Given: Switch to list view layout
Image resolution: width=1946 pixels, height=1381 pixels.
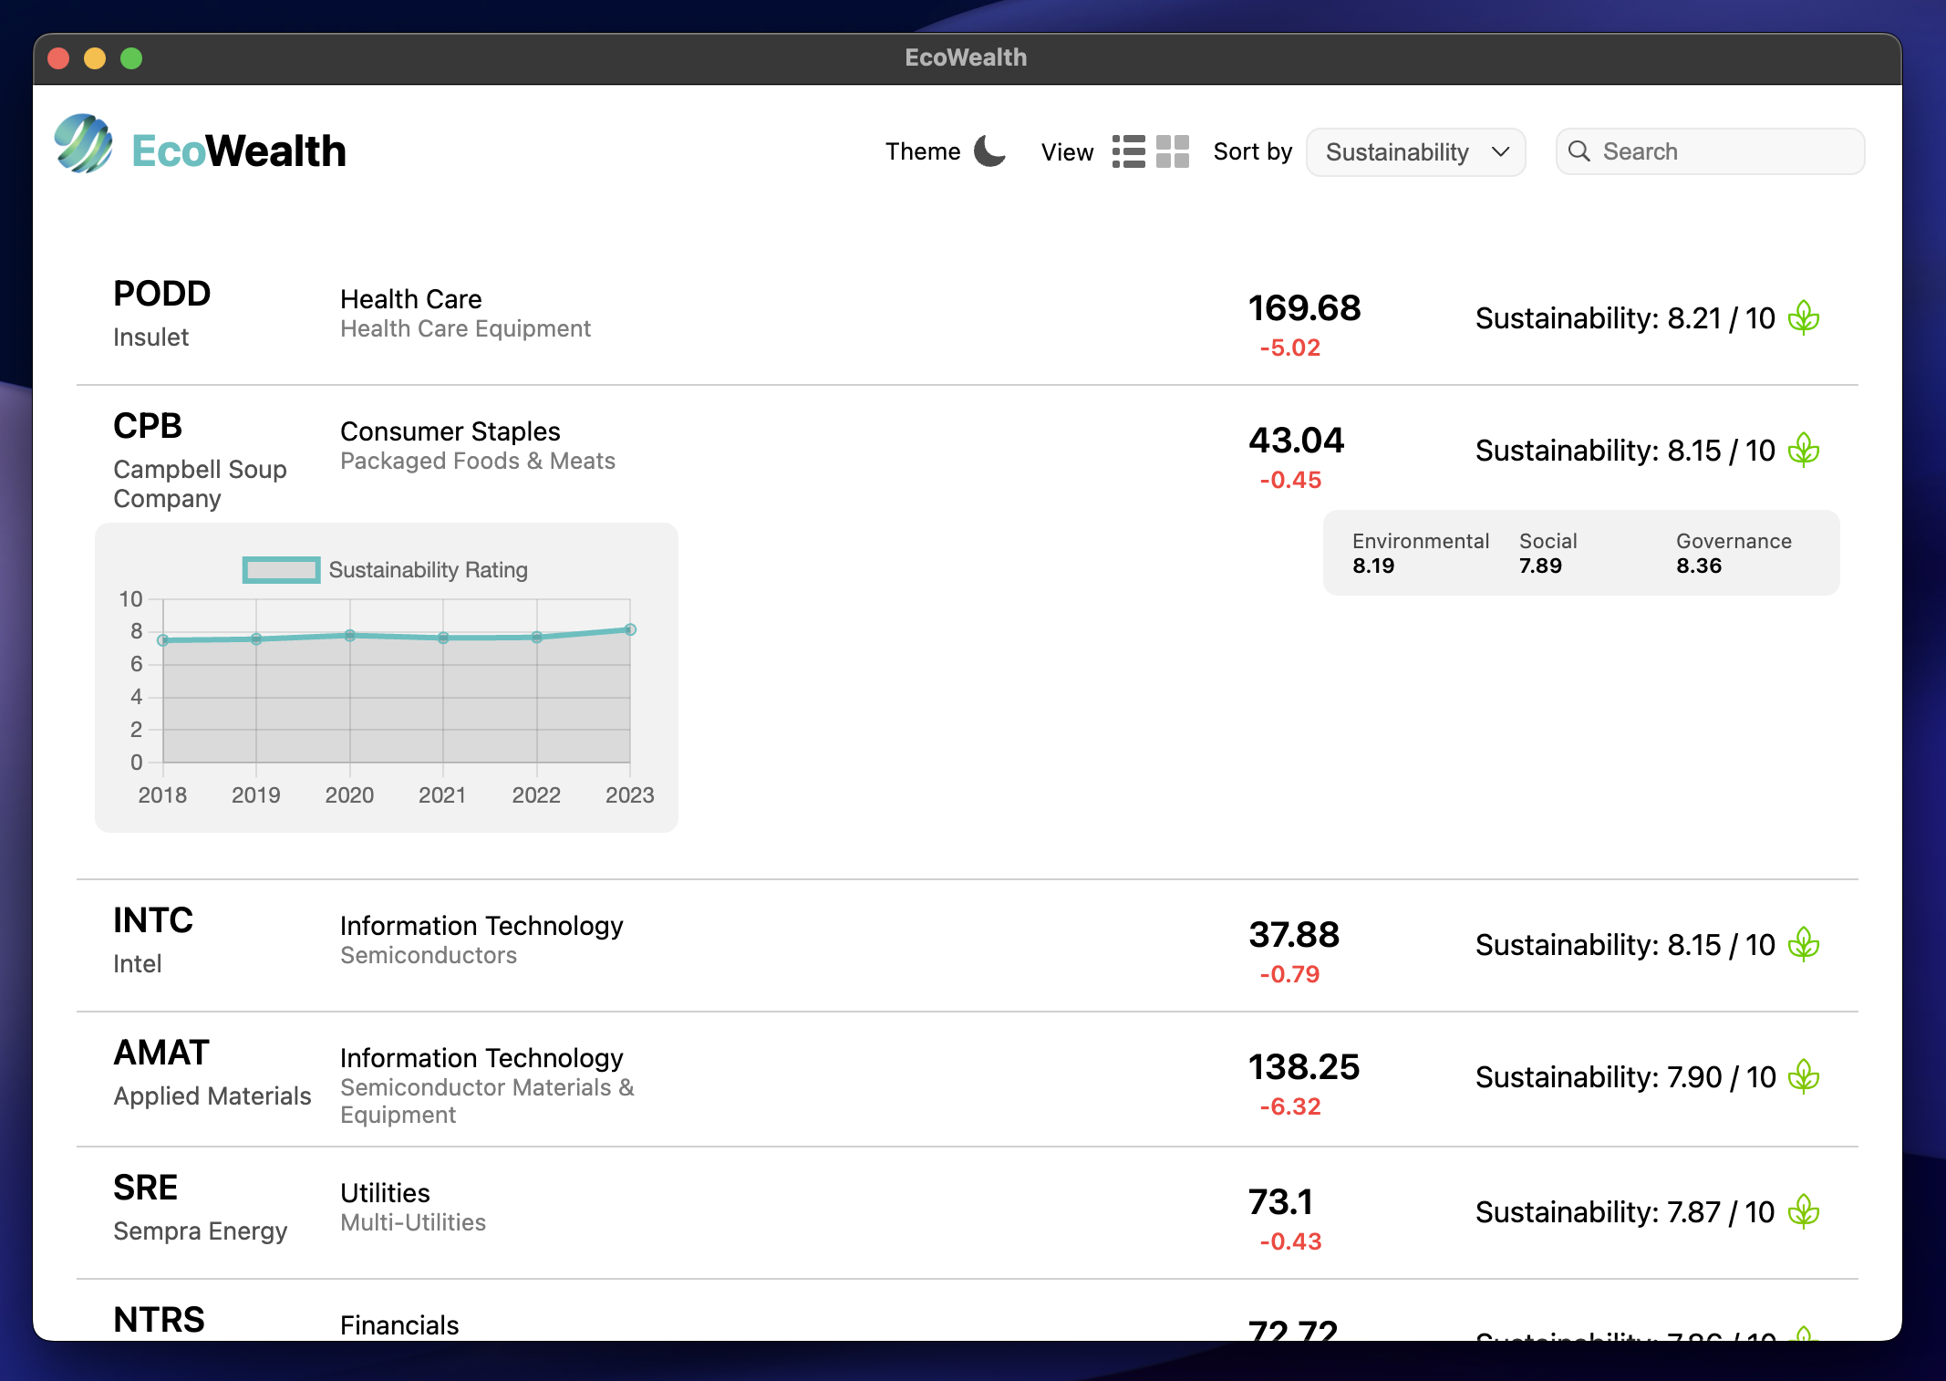Looking at the screenshot, I should pos(1128,151).
